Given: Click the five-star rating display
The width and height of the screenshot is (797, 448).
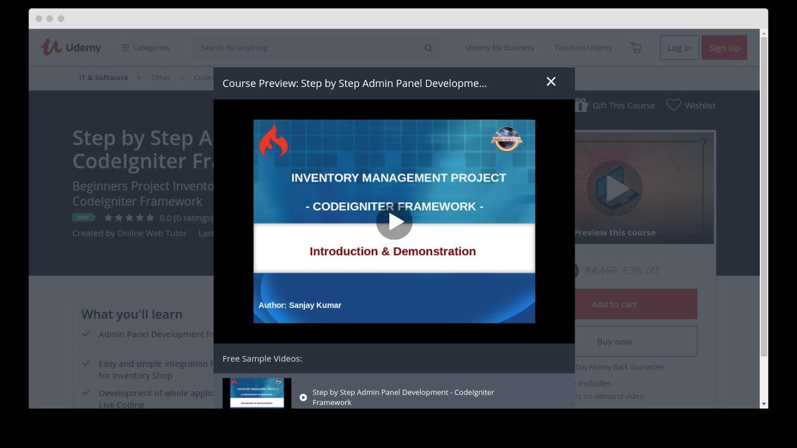Looking at the screenshot, I should click(x=129, y=218).
